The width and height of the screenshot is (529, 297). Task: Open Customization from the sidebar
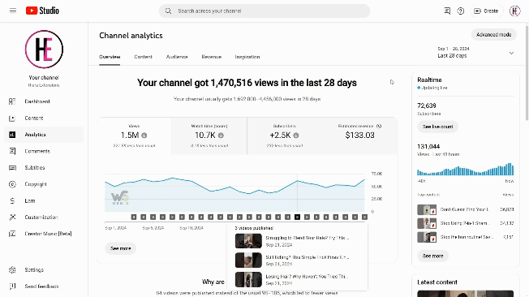pos(44,217)
